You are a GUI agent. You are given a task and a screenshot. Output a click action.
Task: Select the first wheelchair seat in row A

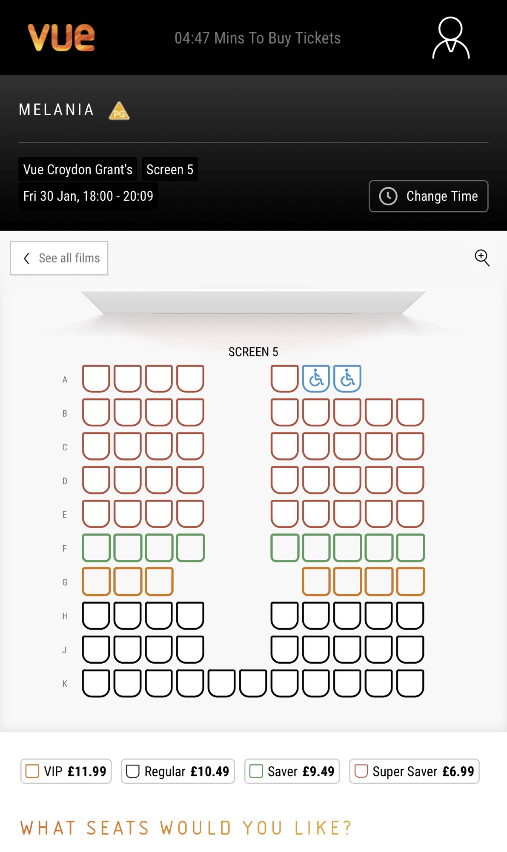(316, 378)
